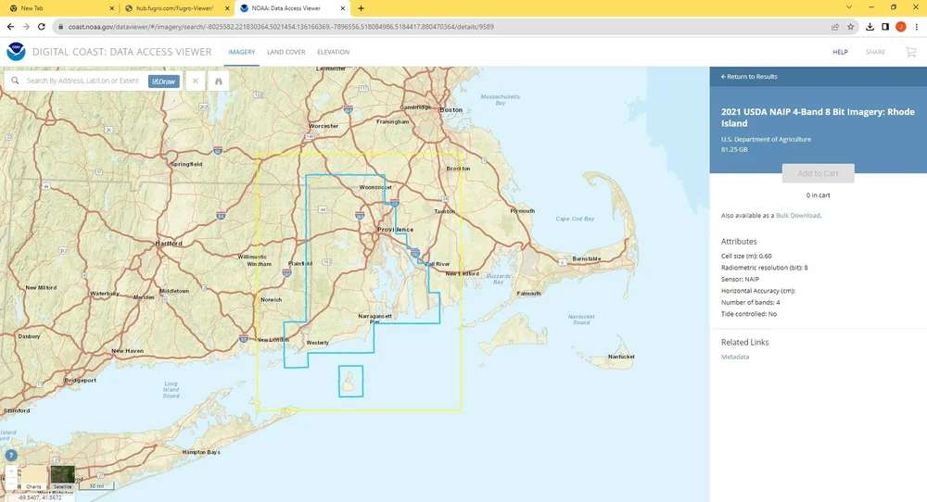Close the hub.fugro.com tab
927x502 pixels.
pos(227,8)
